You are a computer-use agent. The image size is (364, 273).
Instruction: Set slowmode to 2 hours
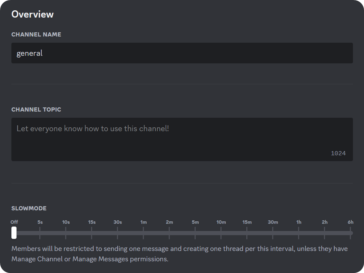point(325,233)
